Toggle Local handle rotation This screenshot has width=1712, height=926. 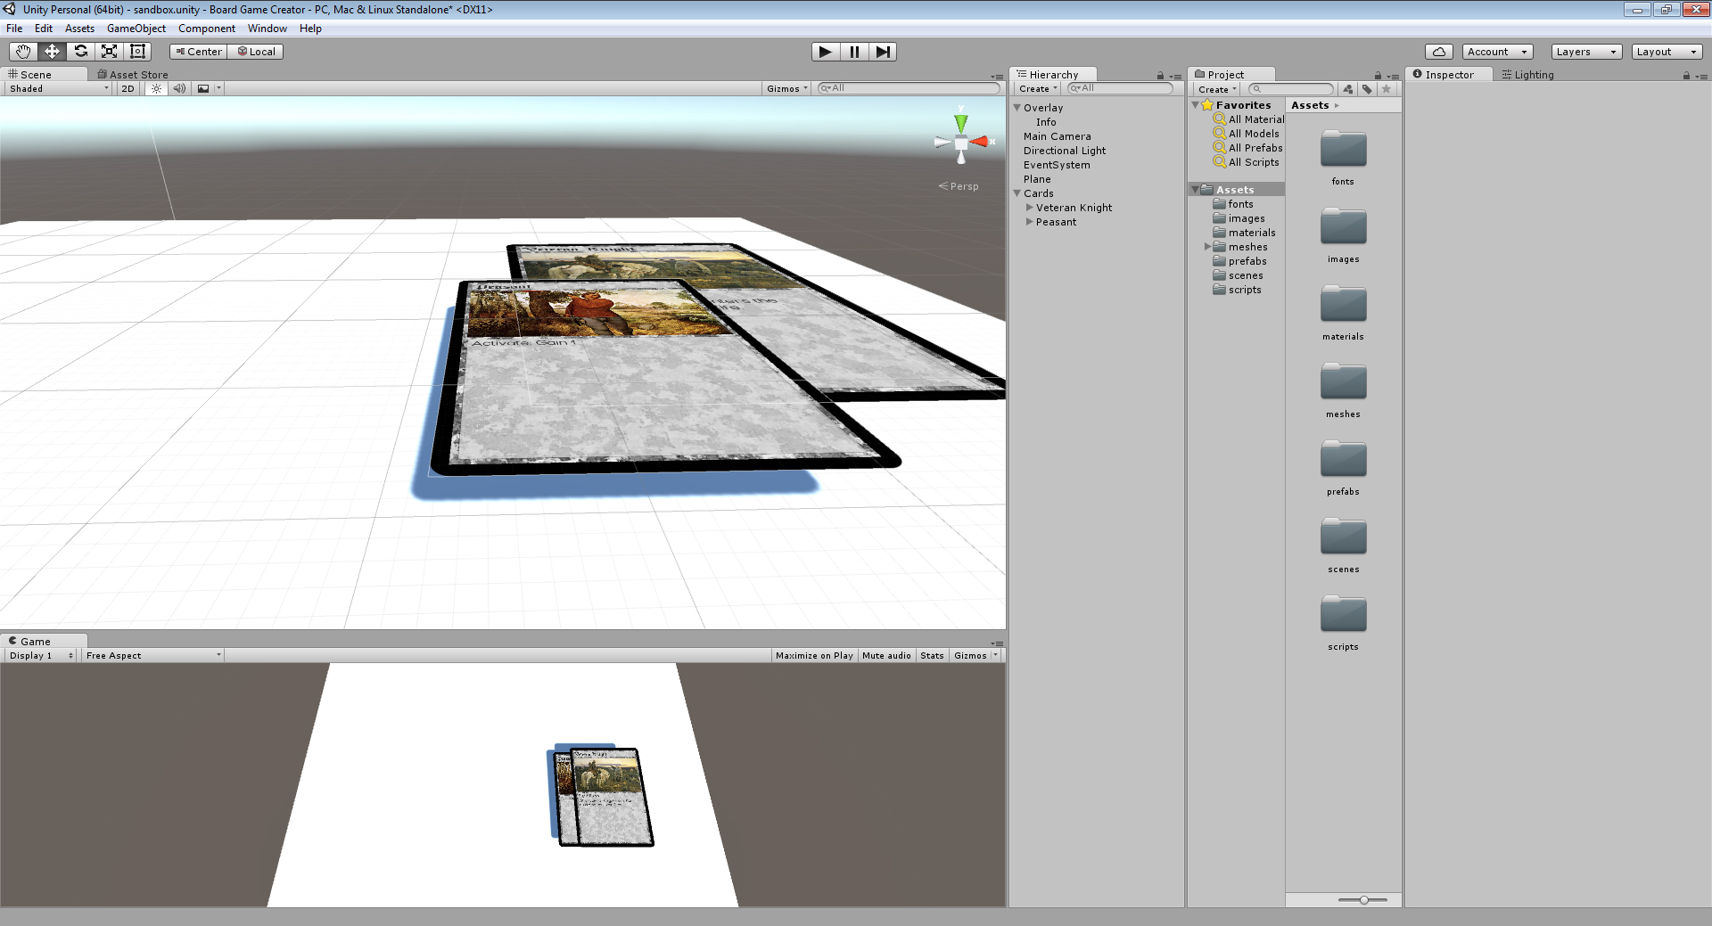[x=256, y=52]
